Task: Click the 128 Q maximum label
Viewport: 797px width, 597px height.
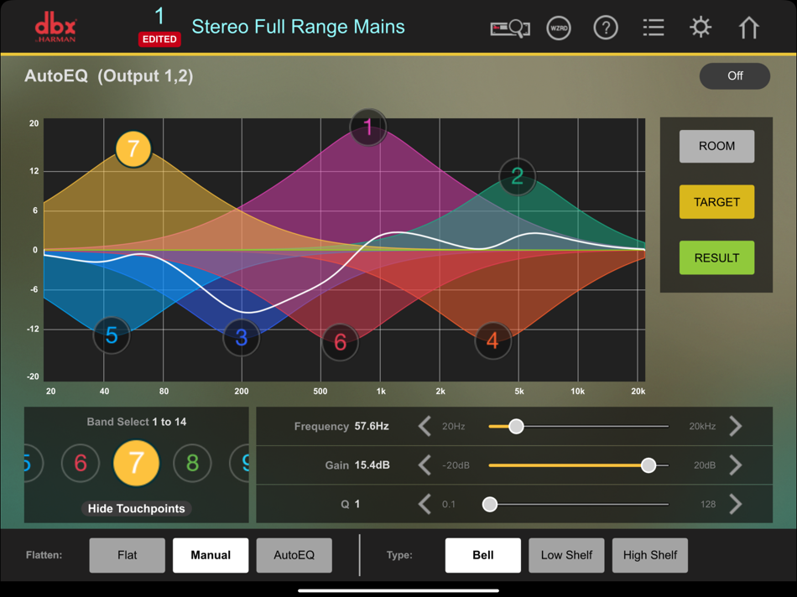Action: (x=707, y=504)
